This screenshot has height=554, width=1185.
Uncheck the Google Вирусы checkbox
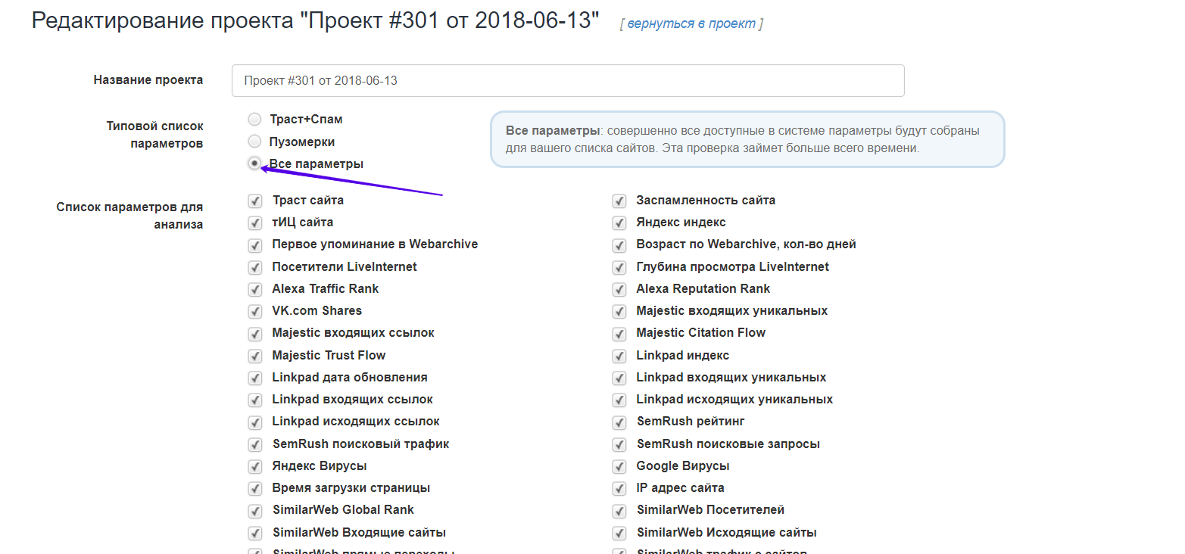click(x=619, y=466)
